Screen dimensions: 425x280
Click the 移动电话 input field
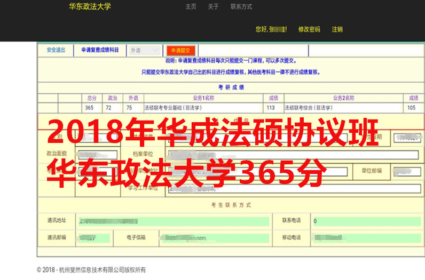[367, 238]
